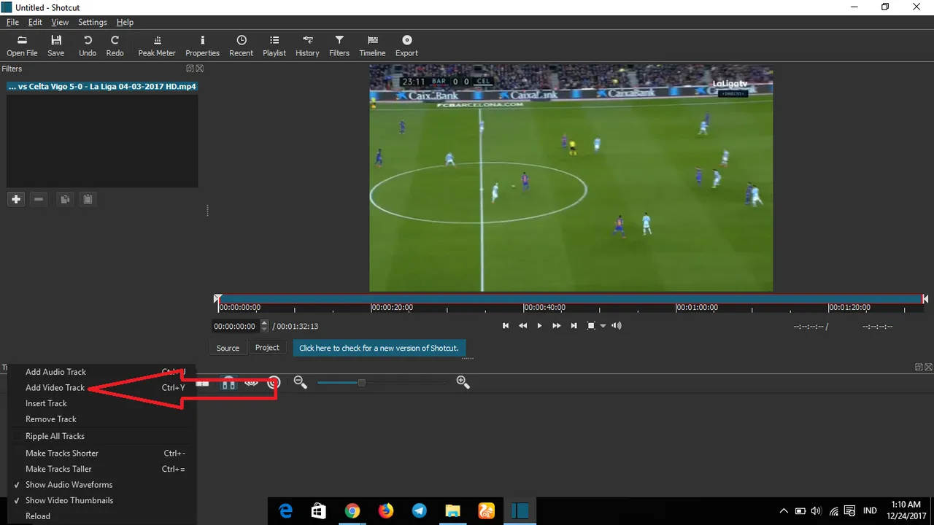
Task: Click the video preview frame
Action: click(x=571, y=179)
